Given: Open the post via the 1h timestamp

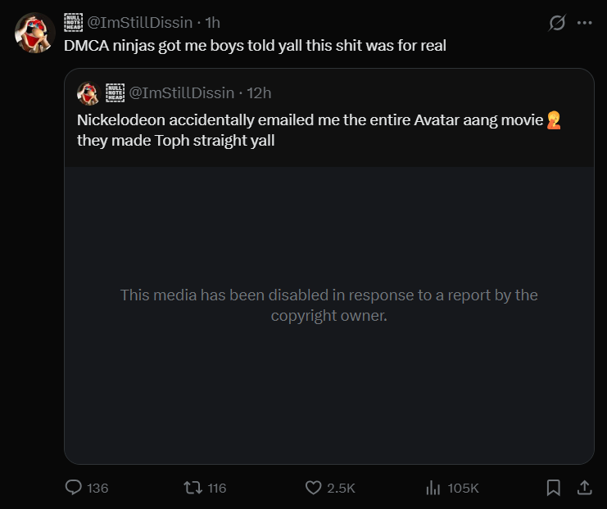Looking at the screenshot, I should 212,23.
